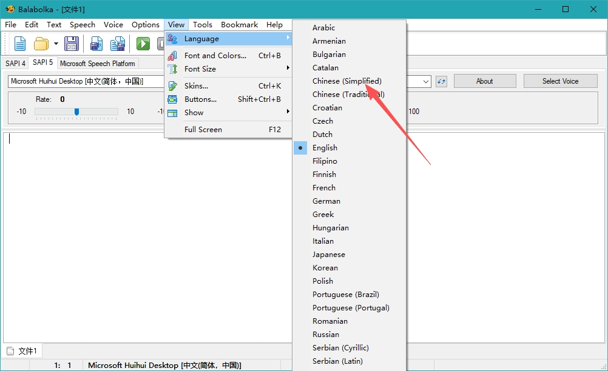Open the Bookmark menu

click(239, 24)
